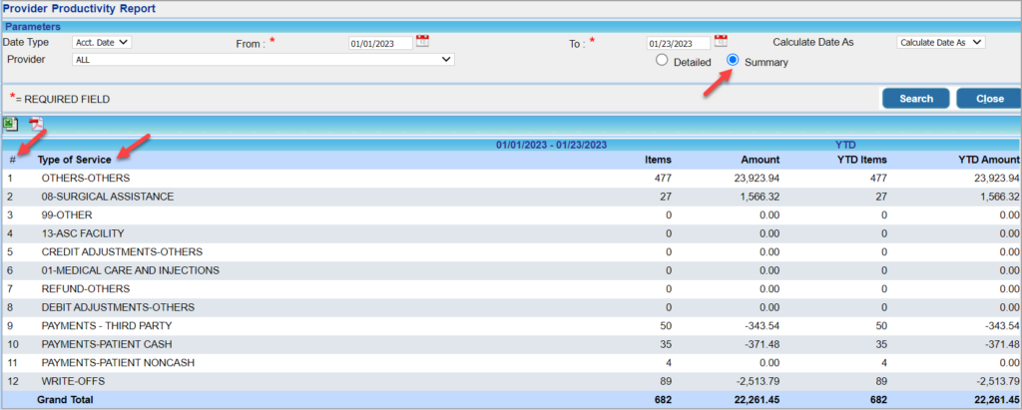Select the Detailed report radio button
This screenshot has height=410, width=1022.
(662, 61)
